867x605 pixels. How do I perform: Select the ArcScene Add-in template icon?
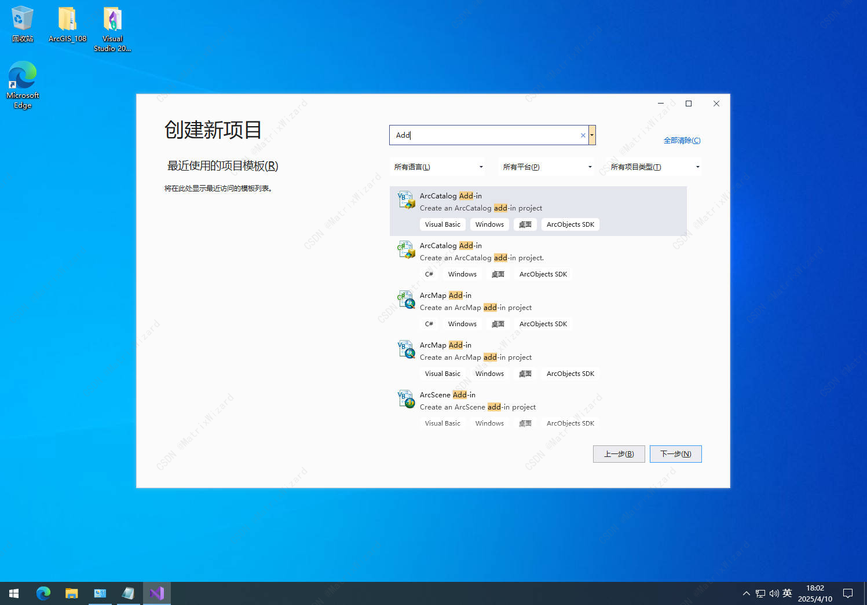tap(406, 399)
